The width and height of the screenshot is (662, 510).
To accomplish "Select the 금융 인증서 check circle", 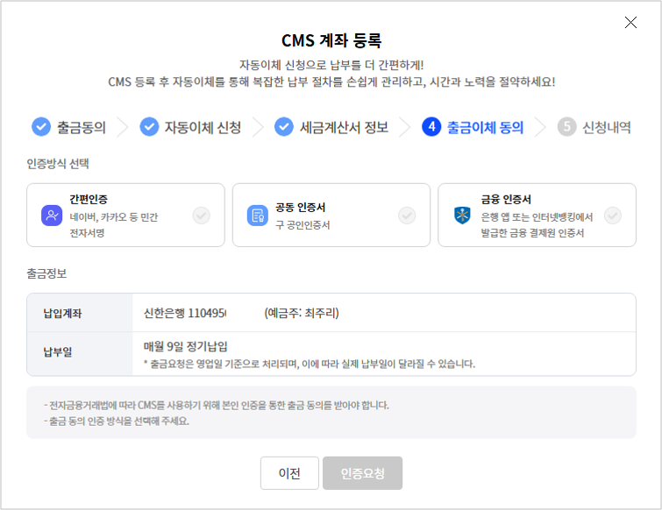I will click(612, 216).
